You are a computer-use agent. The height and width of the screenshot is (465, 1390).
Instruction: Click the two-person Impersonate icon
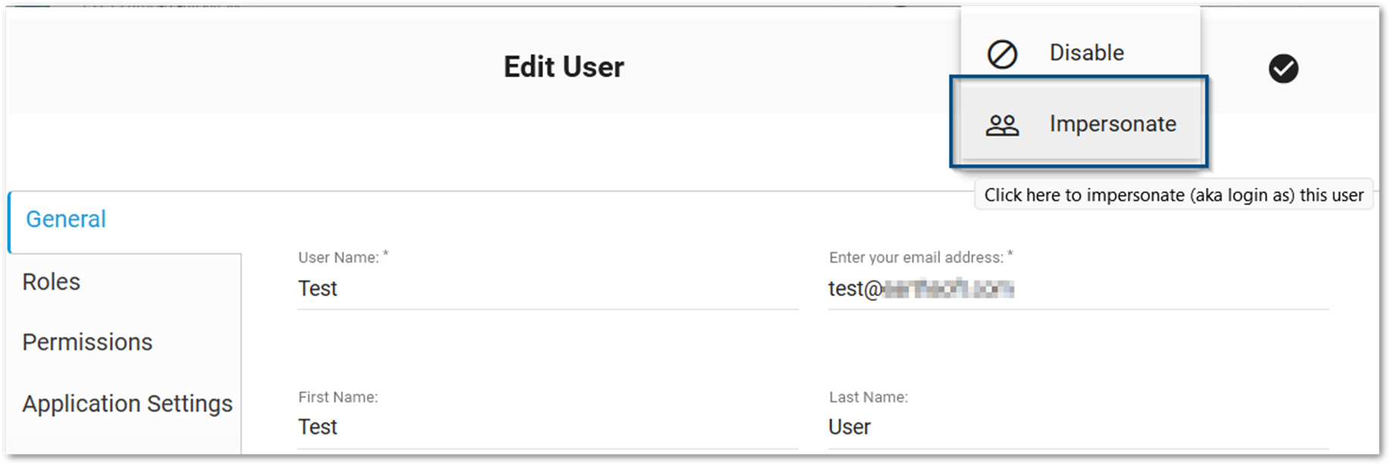click(1002, 125)
